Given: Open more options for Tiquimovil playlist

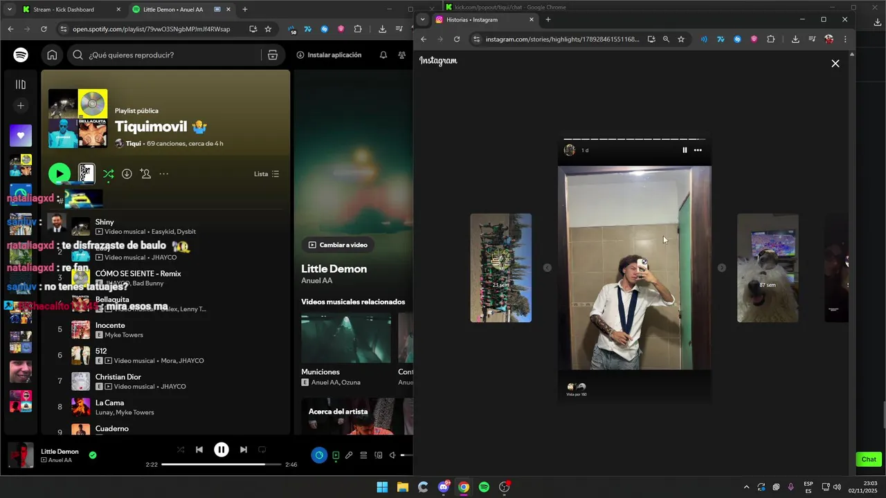Looking at the screenshot, I should pos(164,174).
